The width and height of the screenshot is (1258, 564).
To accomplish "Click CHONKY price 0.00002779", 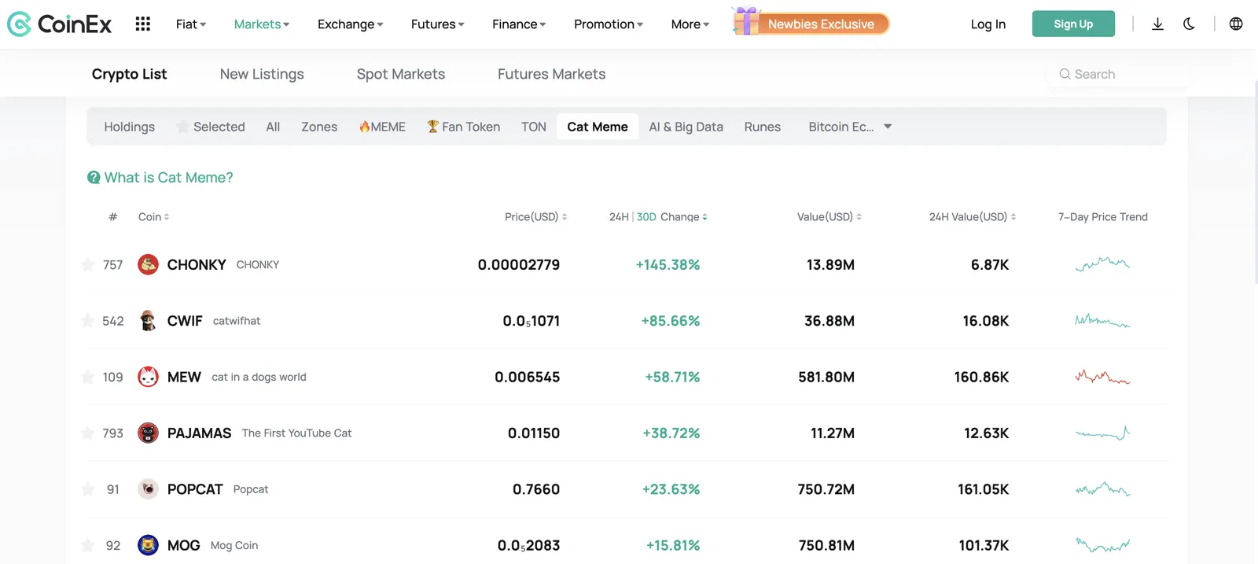I will pos(519,265).
